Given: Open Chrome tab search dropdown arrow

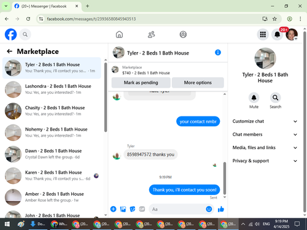Looking at the screenshot, I should [x=6, y=6].
